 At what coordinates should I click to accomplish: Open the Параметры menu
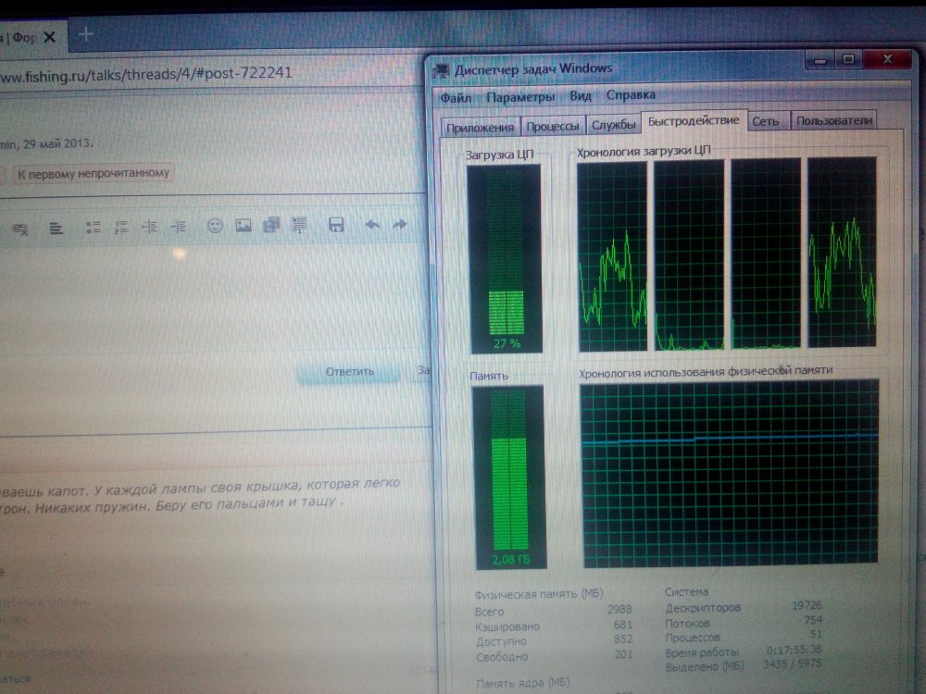tap(519, 96)
